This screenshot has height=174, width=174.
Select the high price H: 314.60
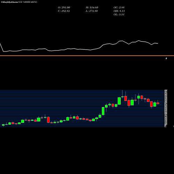point(92,8)
